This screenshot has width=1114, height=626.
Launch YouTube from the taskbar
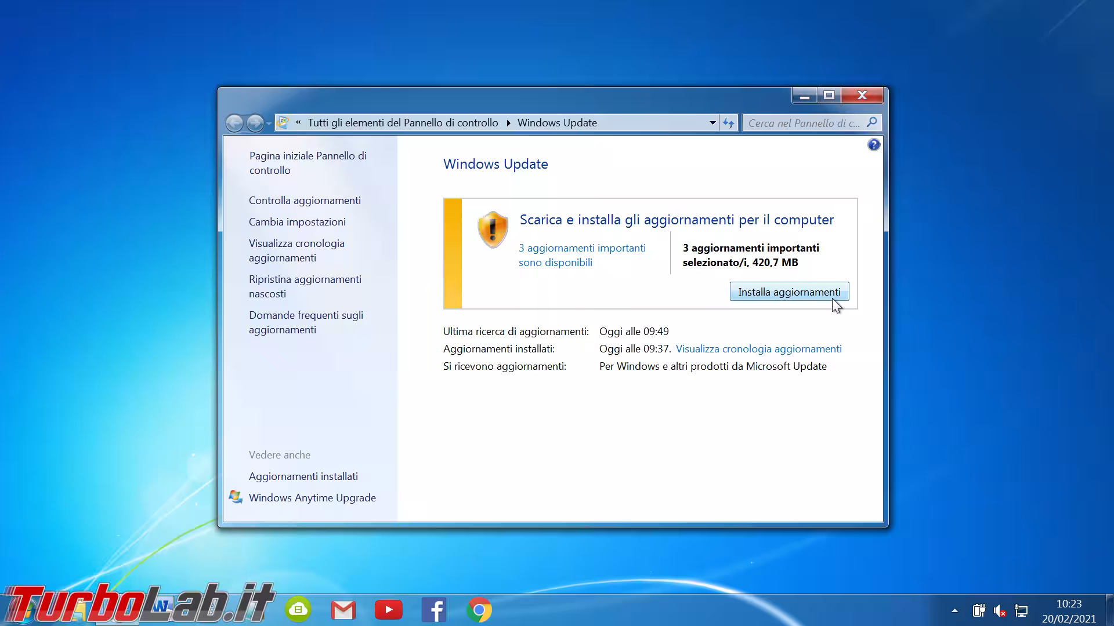[389, 610]
